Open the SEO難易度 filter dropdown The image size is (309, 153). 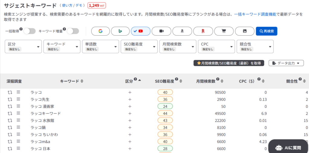(139, 46)
